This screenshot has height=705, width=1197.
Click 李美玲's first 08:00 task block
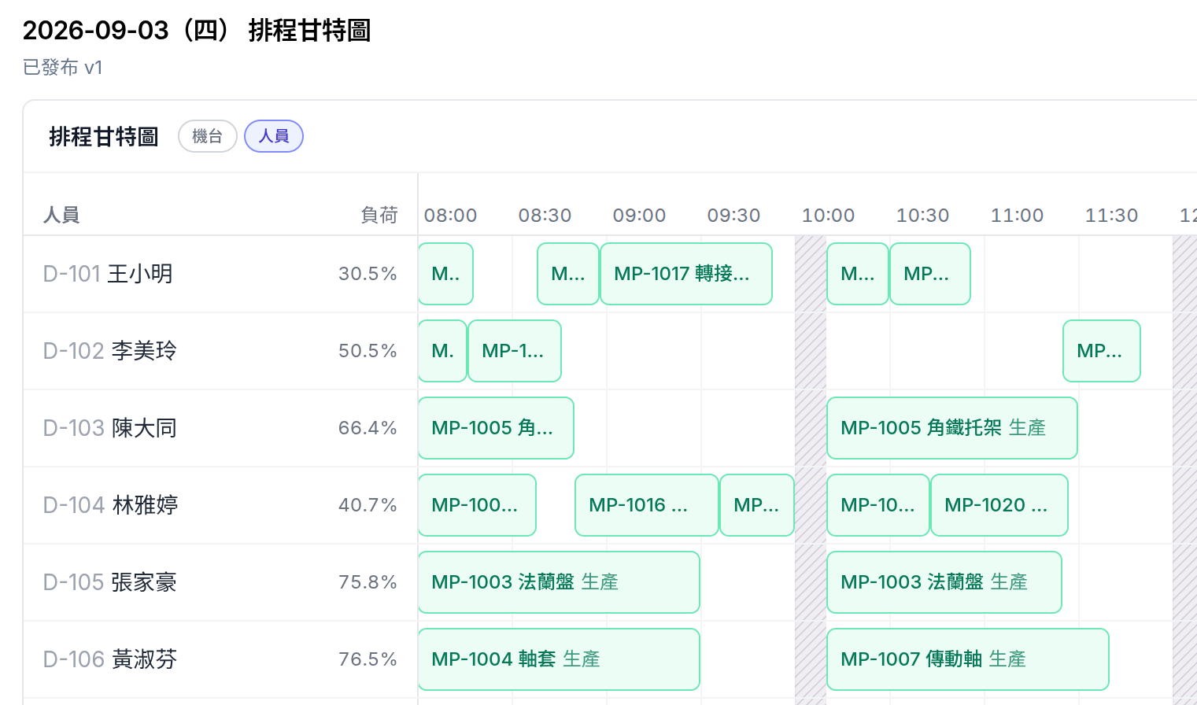(442, 351)
